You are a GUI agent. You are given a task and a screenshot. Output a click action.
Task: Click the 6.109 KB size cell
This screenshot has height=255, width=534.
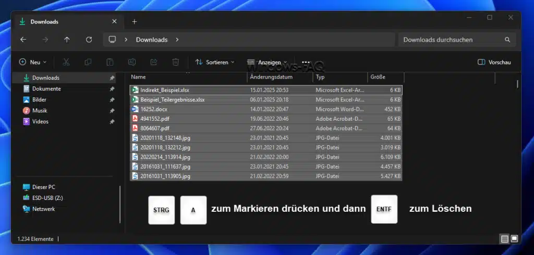[391, 157]
